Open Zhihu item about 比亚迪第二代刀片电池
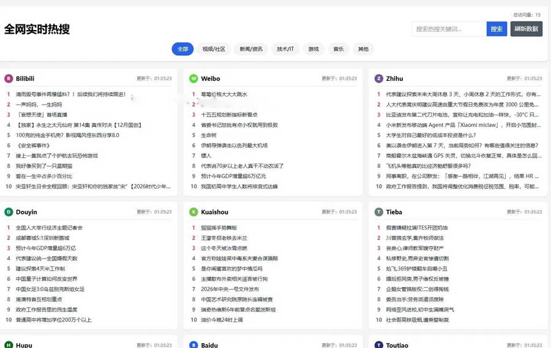This screenshot has width=551, height=348. click(462, 115)
